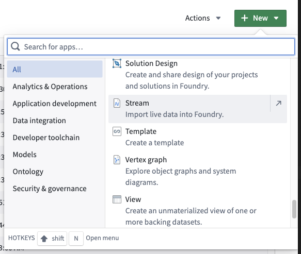Click the Vertex graph icon

click(117, 160)
